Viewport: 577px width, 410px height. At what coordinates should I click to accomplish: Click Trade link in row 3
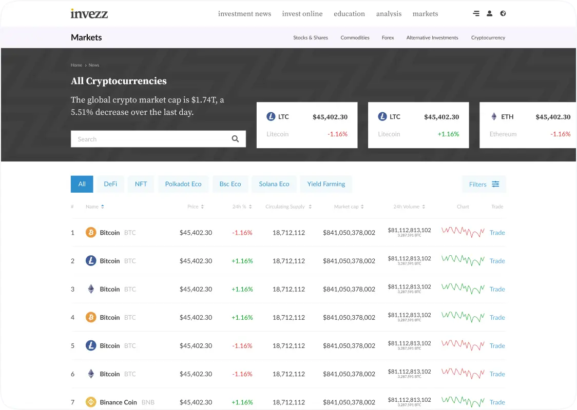tap(497, 289)
